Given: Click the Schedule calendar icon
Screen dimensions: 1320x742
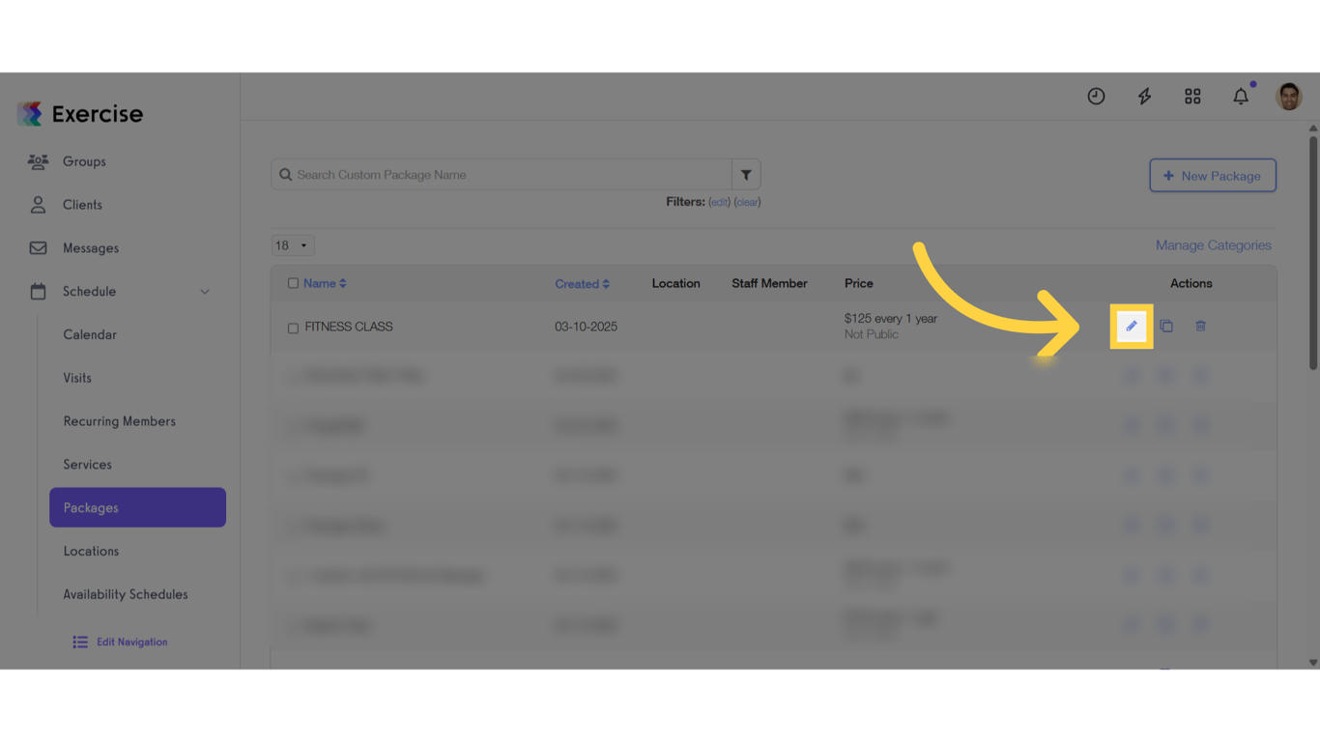Looking at the screenshot, I should pyautogui.click(x=38, y=292).
